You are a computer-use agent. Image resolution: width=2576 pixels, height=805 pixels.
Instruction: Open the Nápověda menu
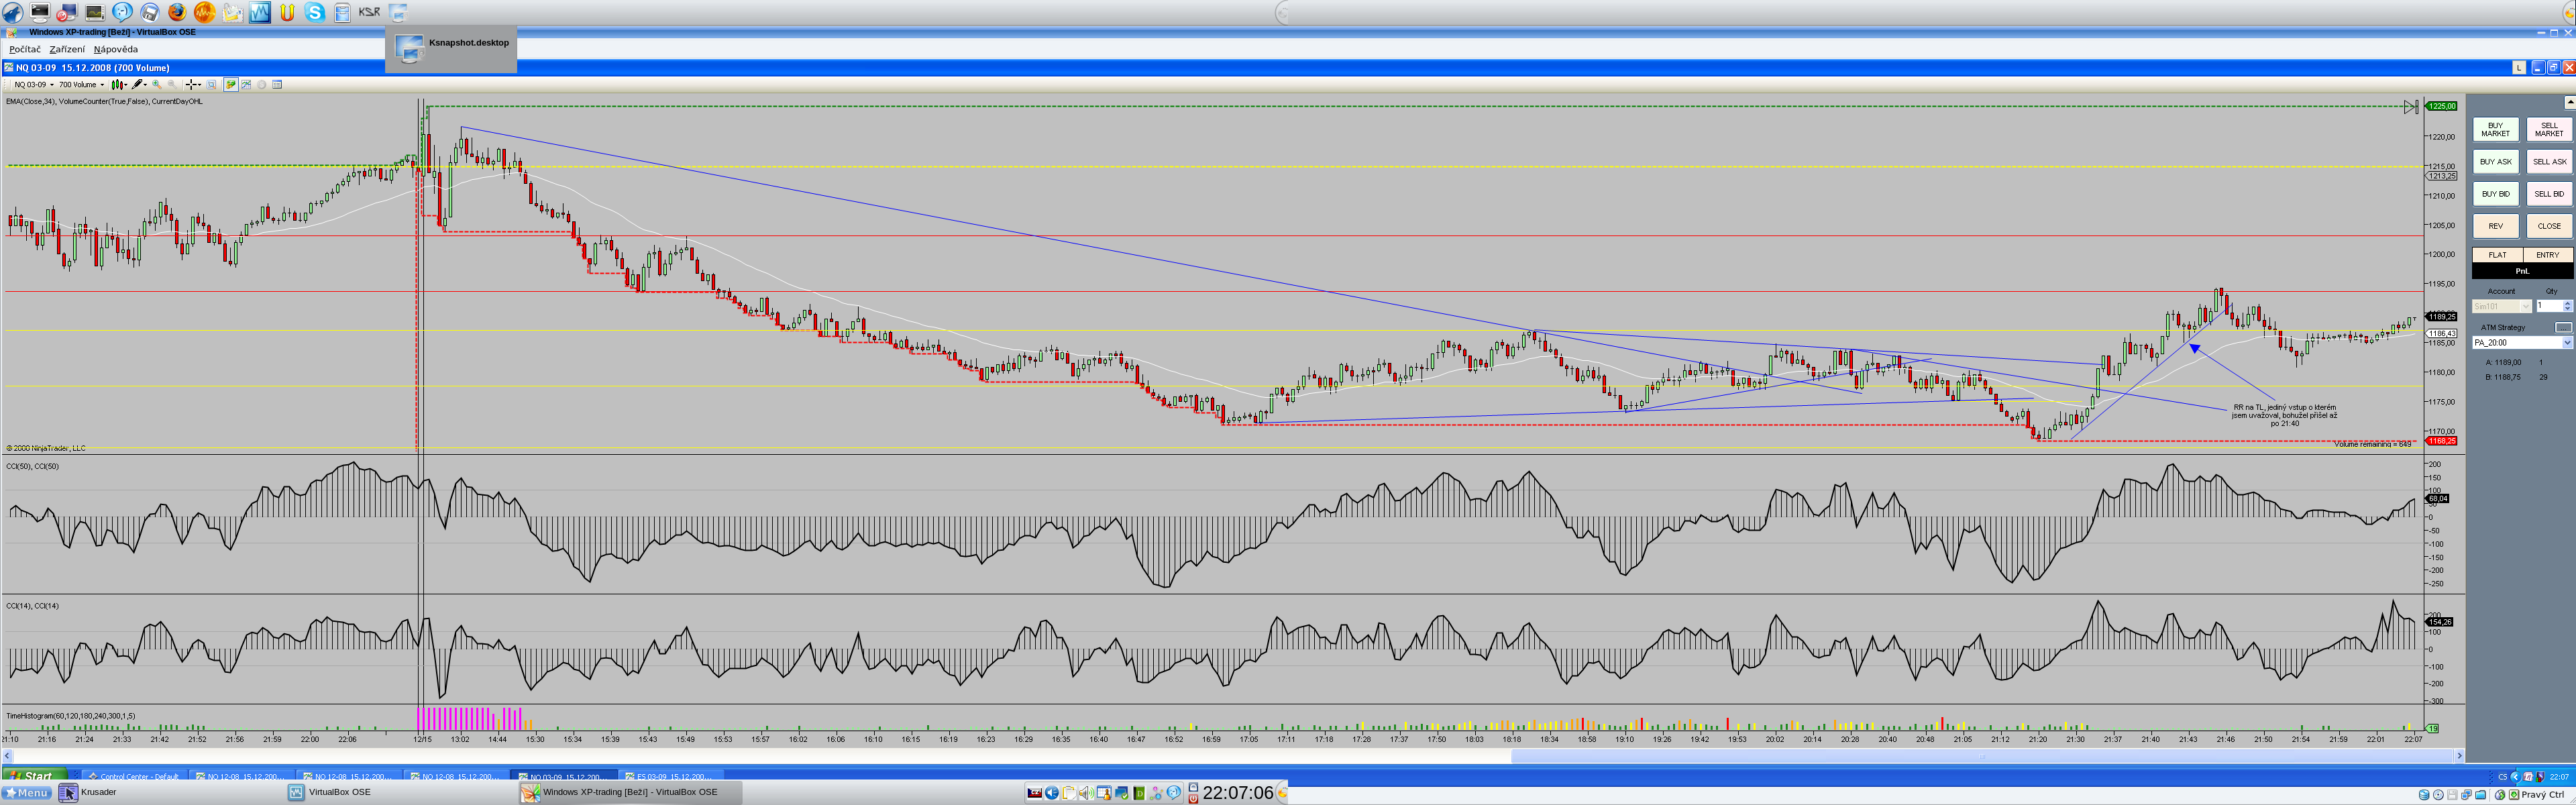116,49
